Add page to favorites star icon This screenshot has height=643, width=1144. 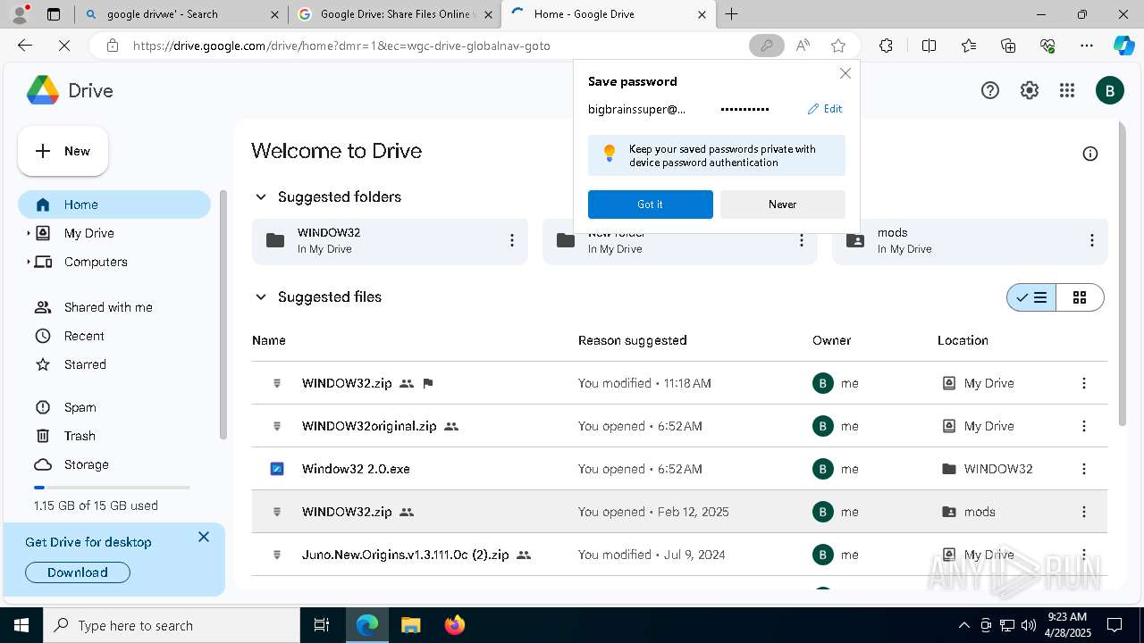[838, 46]
